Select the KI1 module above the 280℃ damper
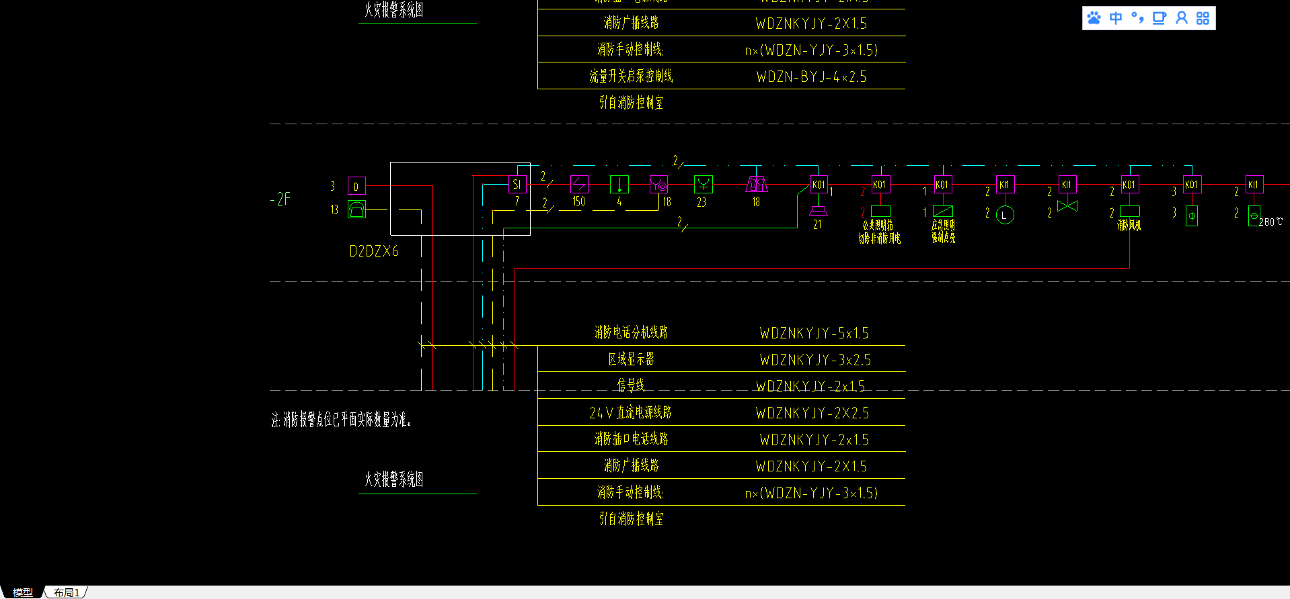Image resolution: width=1290 pixels, height=599 pixels. 1254,184
